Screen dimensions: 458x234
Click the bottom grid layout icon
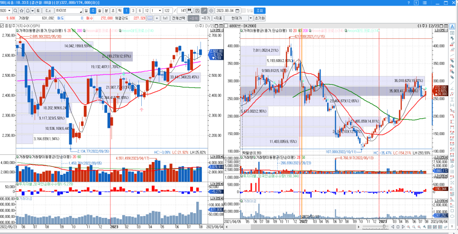pos(430,227)
